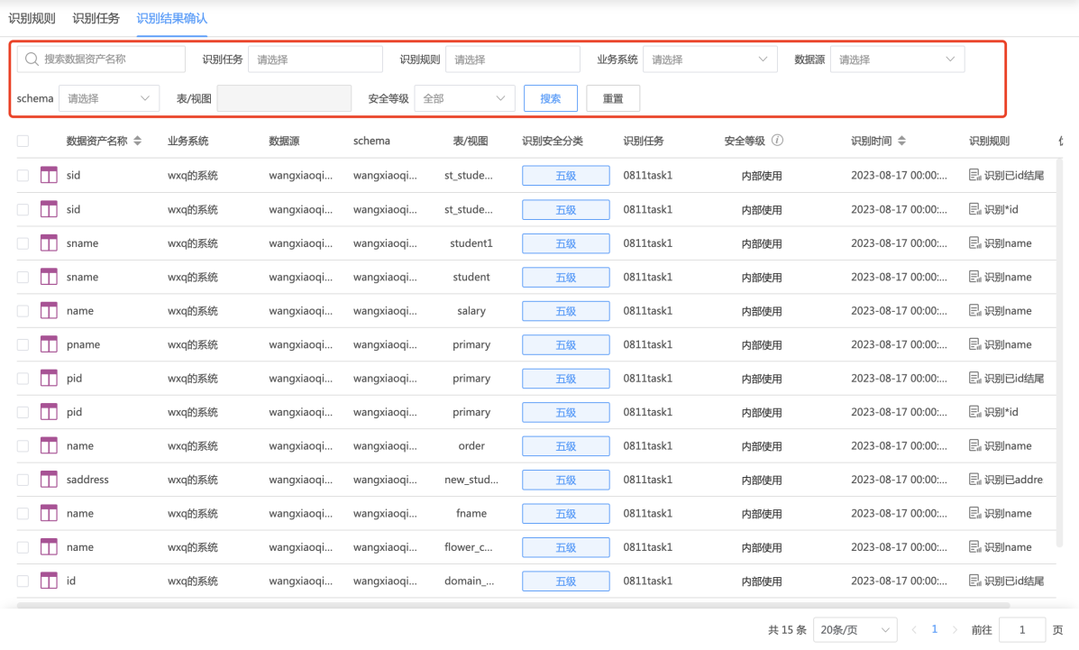Click 五级 tag in the salary row

click(566, 311)
